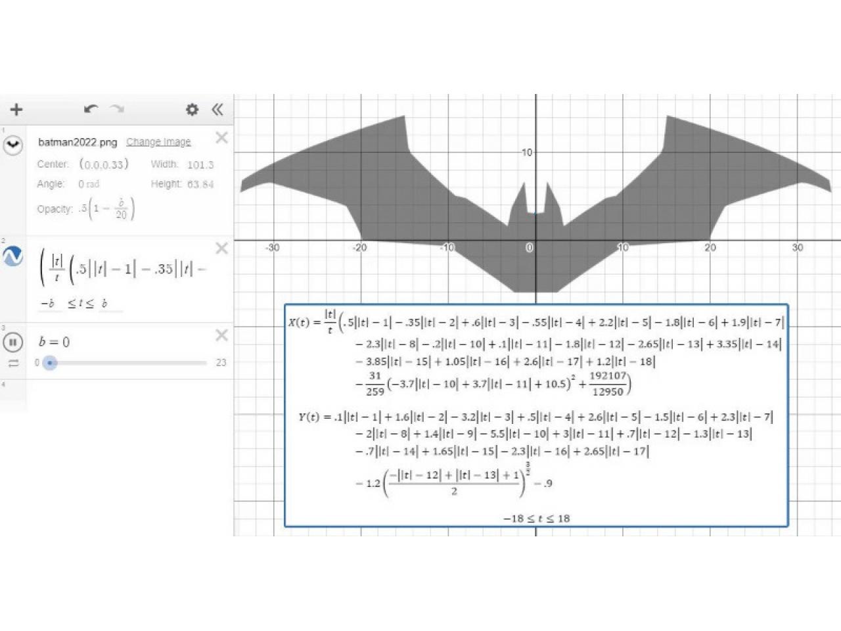This screenshot has width=841, height=631.
Task: Click the x-axis label 20
Action: click(710, 248)
